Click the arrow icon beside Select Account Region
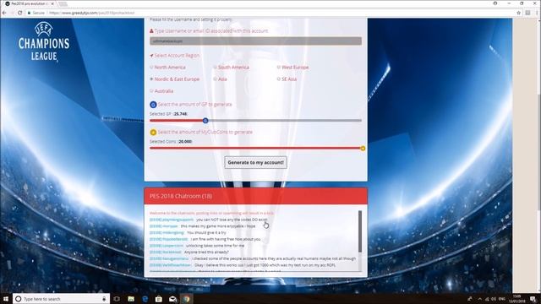The width and height of the screenshot is (541, 304). [x=151, y=56]
